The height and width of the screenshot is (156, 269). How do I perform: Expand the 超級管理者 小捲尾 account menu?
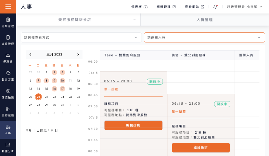click(x=244, y=7)
